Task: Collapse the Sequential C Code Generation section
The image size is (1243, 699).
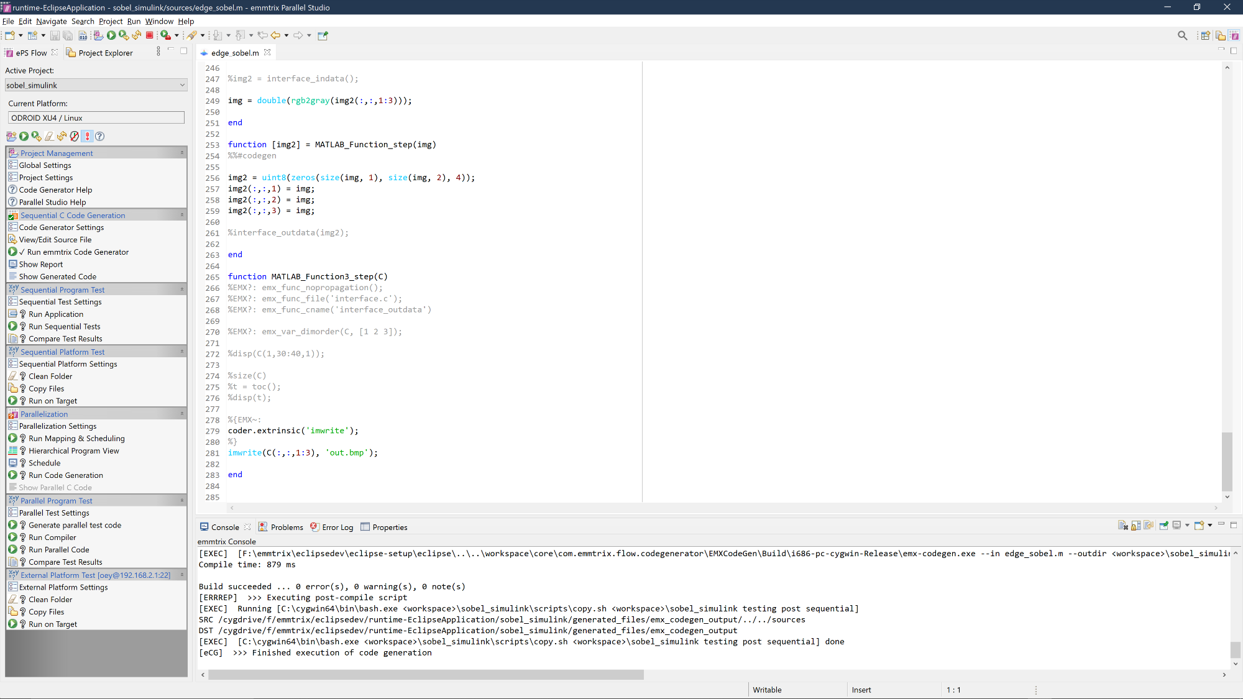Action: (181, 215)
